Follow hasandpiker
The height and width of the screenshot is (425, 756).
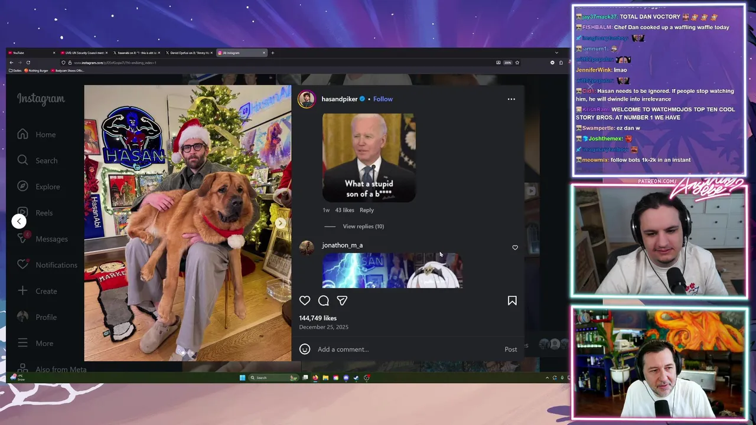[383, 99]
